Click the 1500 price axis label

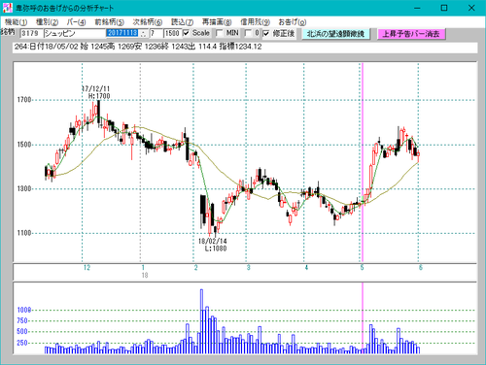[24, 145]
